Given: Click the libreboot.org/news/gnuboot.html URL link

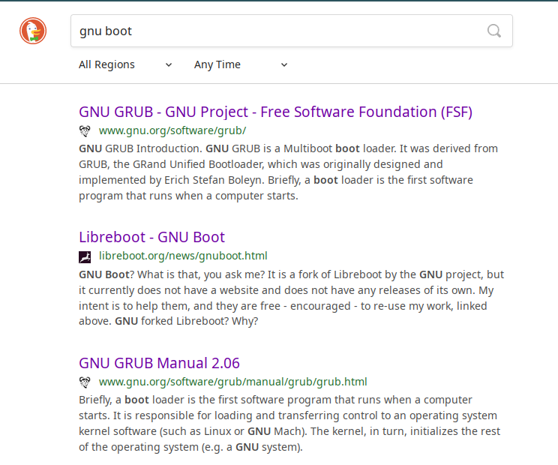Looking at the screenshot, I should click(183, 256).
